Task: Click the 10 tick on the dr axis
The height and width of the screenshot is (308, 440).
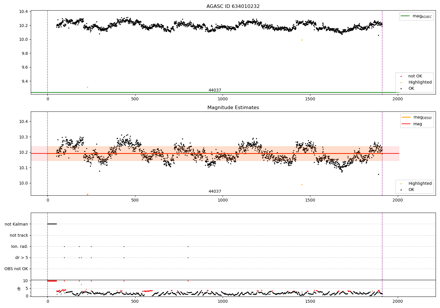Action: [x=26, y=281]
